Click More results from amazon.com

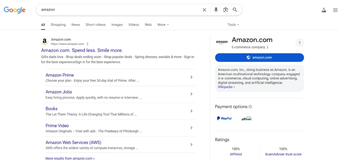tap(70, 158)
